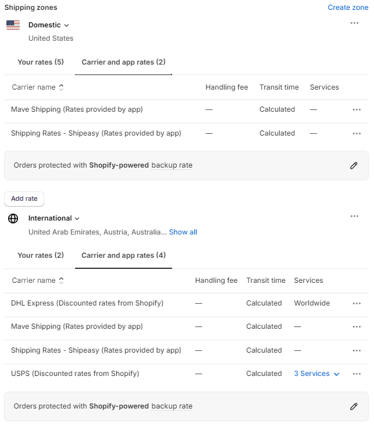This screenshot has height=426, width=374.
Task: Open Domestic zone three-dot options menu
Action: tap(354, 23)
